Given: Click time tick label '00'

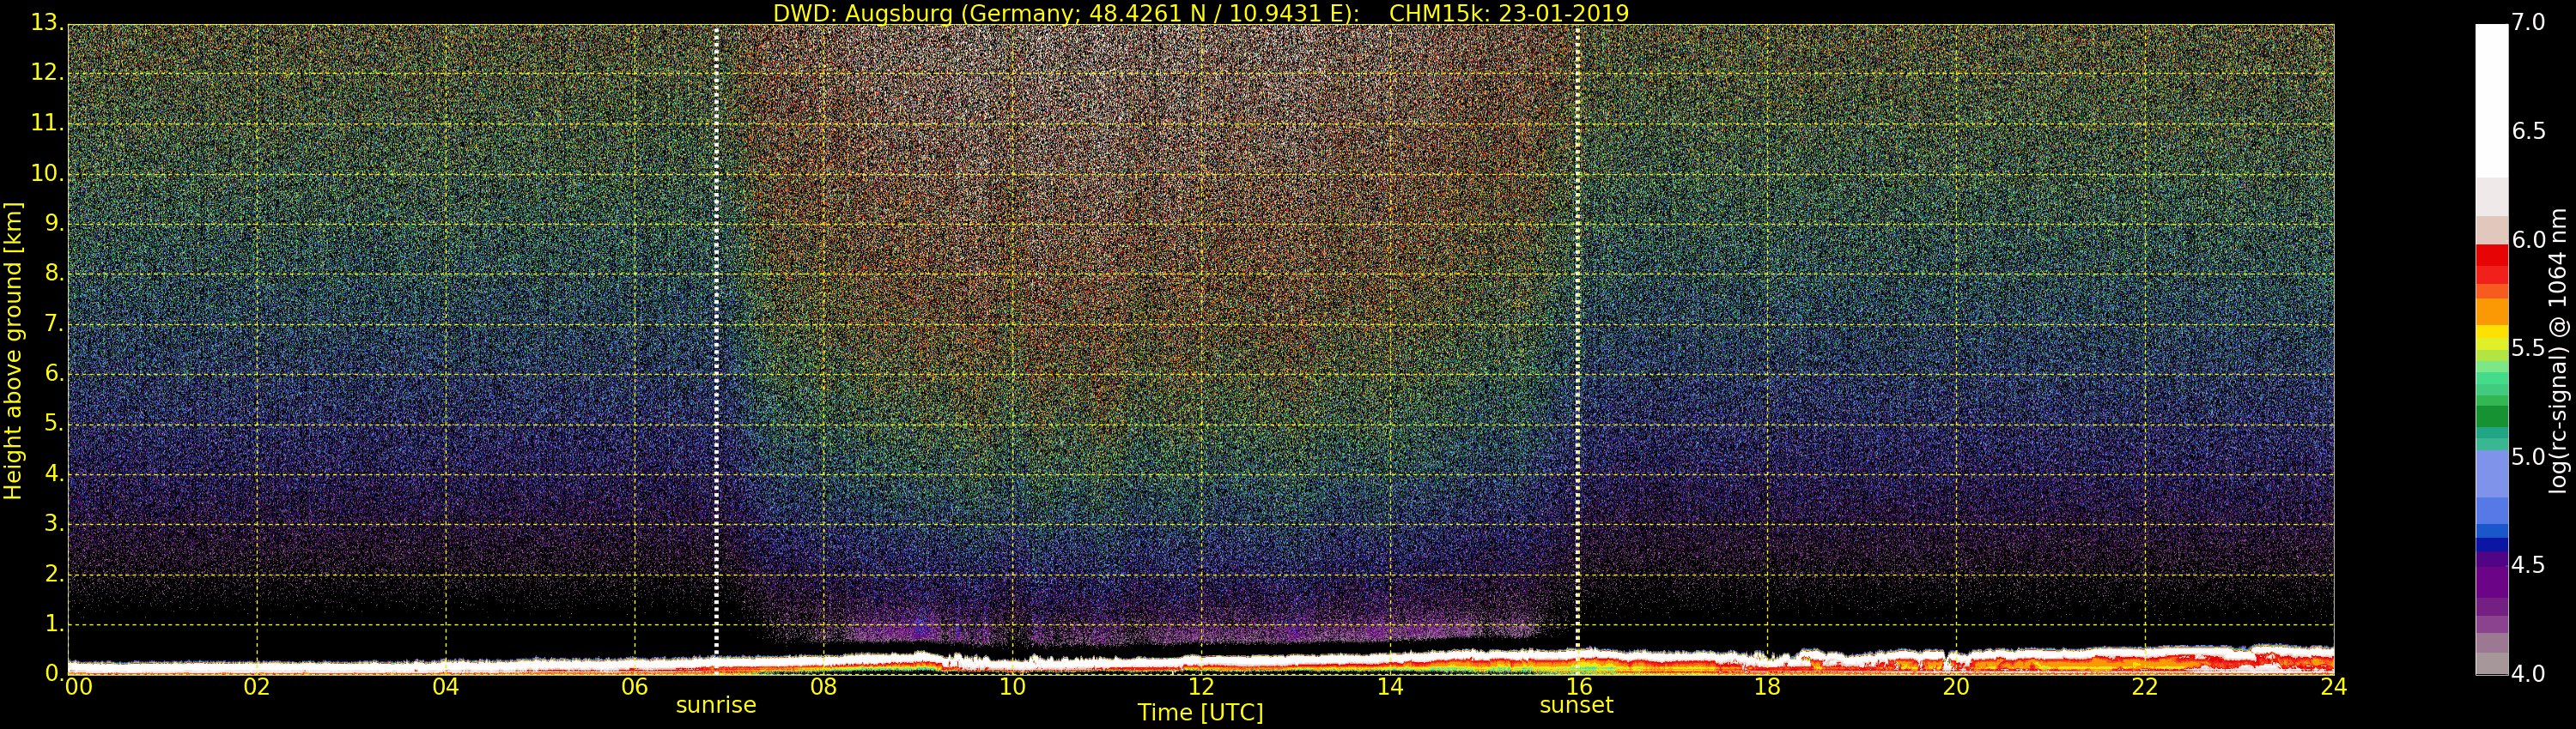Looking at the screenshot, I should click(78, 687).
